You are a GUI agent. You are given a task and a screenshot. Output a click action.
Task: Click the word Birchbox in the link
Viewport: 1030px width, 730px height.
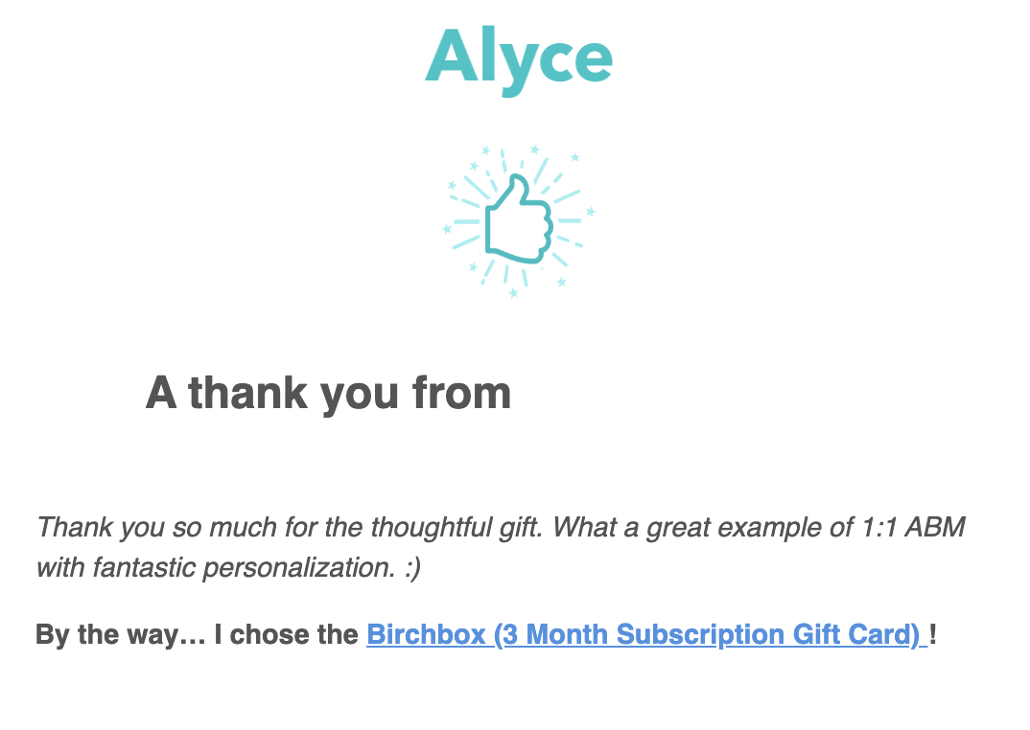click(x=426, y=635)
